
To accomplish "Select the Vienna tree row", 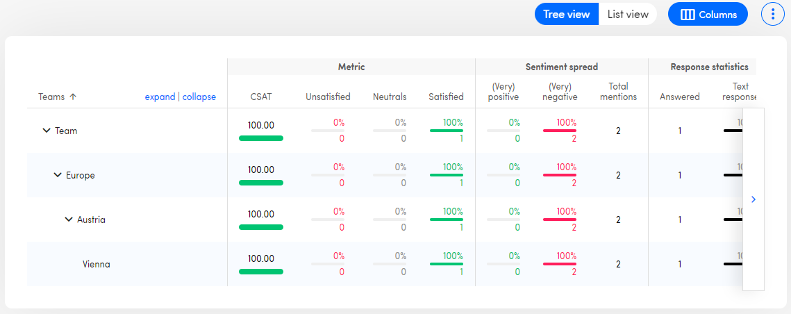I will coord(96,264).
